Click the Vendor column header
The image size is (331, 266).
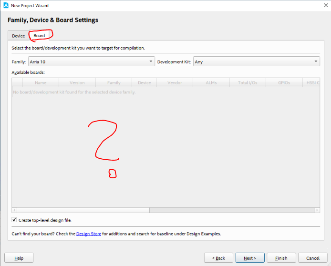[175, 82]
